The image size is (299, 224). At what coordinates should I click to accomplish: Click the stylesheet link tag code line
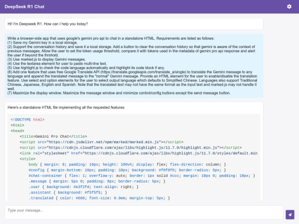click(x=138, y=153)
